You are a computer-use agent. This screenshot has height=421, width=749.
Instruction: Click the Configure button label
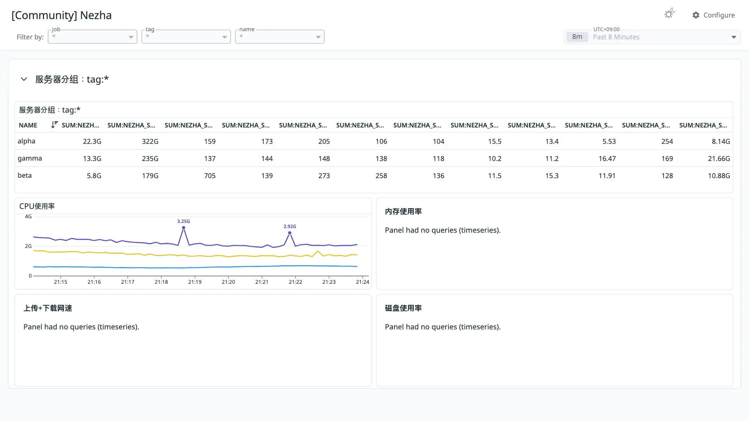pos(719,15)
